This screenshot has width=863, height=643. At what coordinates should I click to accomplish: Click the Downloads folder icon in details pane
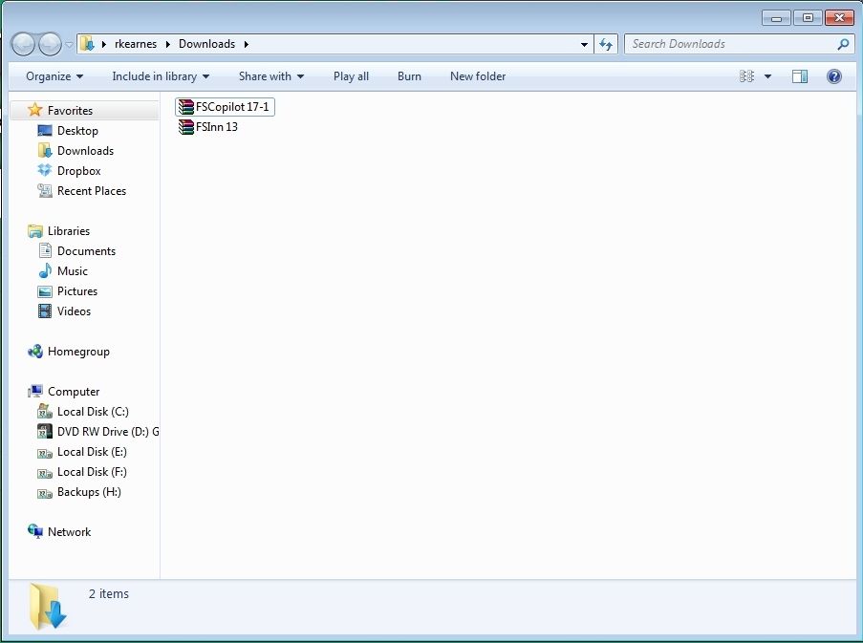pyautogui.click(x=49, y=606)
